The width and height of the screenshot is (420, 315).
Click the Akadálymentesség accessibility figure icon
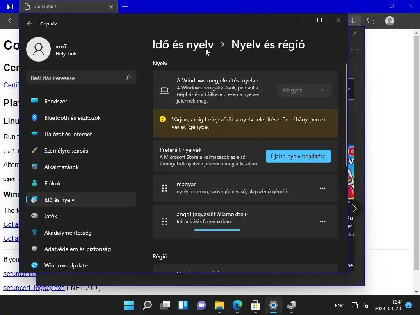tap(34, 232)
